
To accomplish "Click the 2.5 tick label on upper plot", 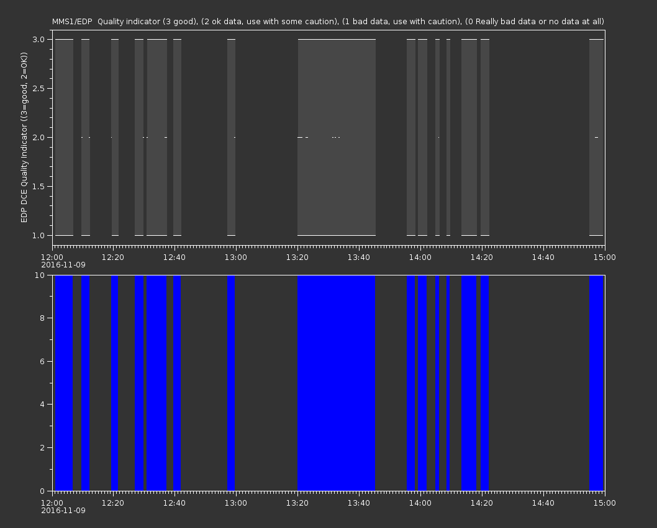I will pos(39,88).
